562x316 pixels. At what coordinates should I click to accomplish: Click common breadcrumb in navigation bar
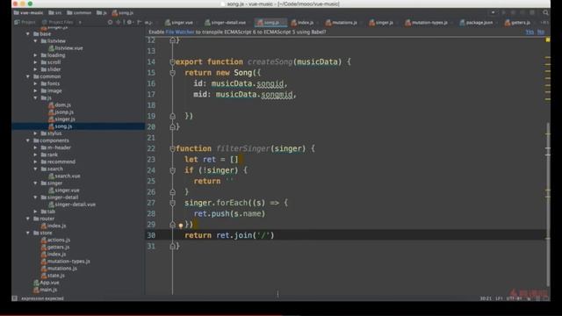coord(80,12)
